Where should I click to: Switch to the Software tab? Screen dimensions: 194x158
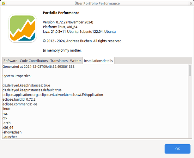(x=10, y=61)
